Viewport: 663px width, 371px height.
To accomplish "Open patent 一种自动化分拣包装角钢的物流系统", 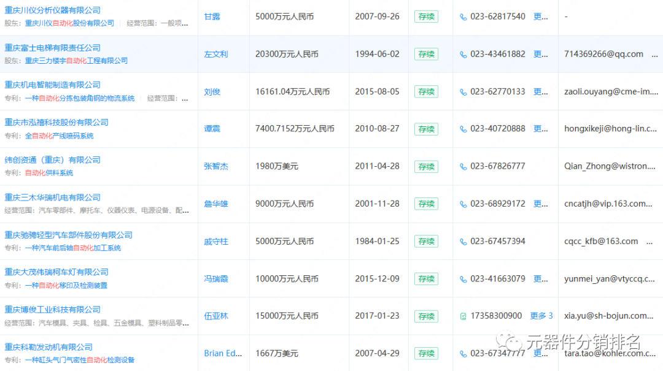I will pyautogui.click(x=80, y=99).
